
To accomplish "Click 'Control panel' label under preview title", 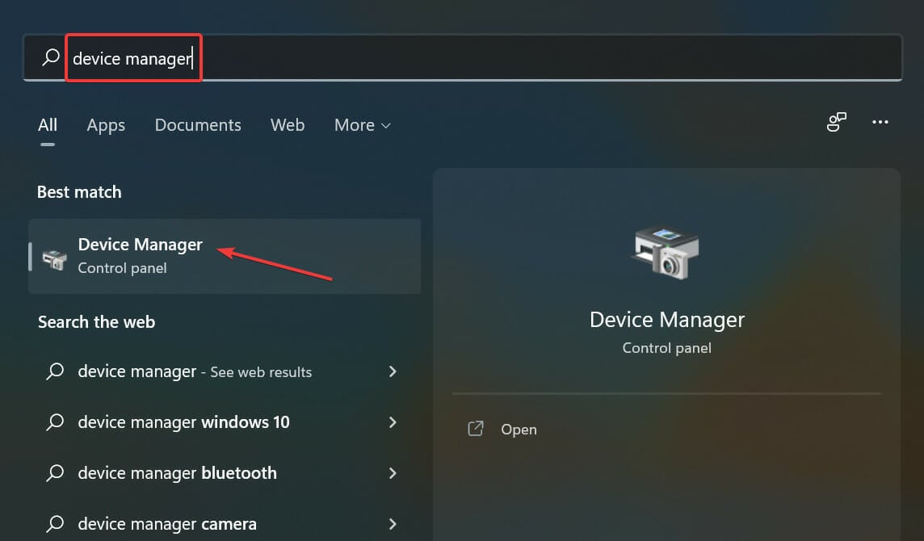I will point(667,348).
